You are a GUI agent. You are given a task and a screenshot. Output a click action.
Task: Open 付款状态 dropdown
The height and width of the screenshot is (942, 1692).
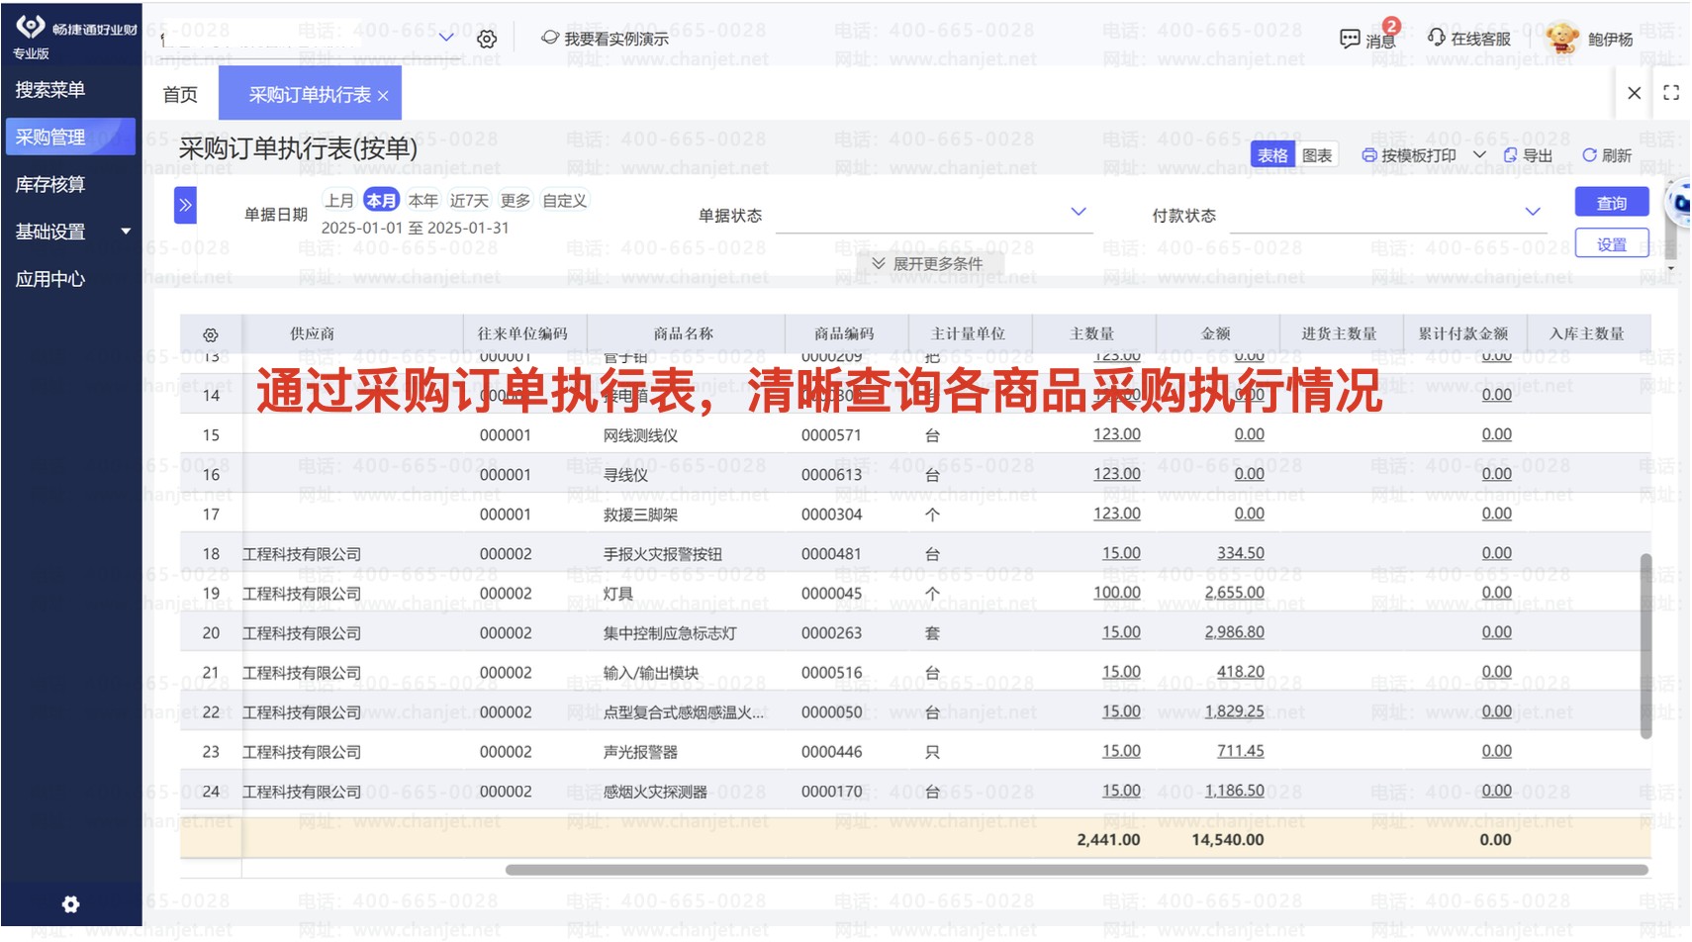pyautogui.click(x=1388, y=215)
